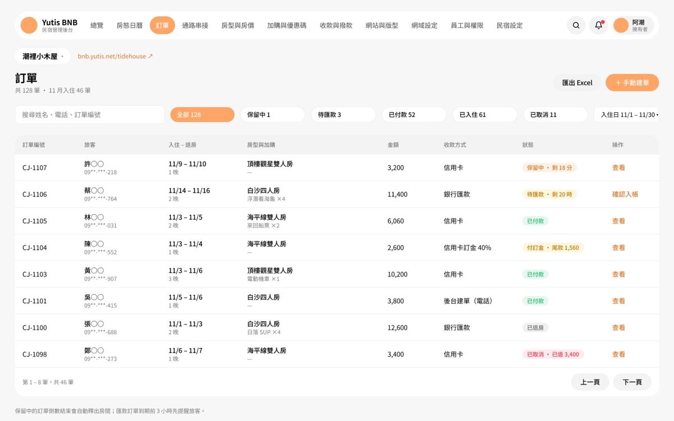
Task: Click the 匯出 Excel button
Action: 577,83
